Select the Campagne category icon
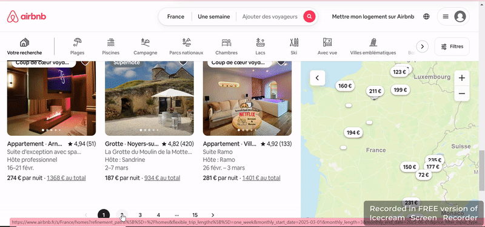This screenshot has width=485, height=227. pos(145,46)
